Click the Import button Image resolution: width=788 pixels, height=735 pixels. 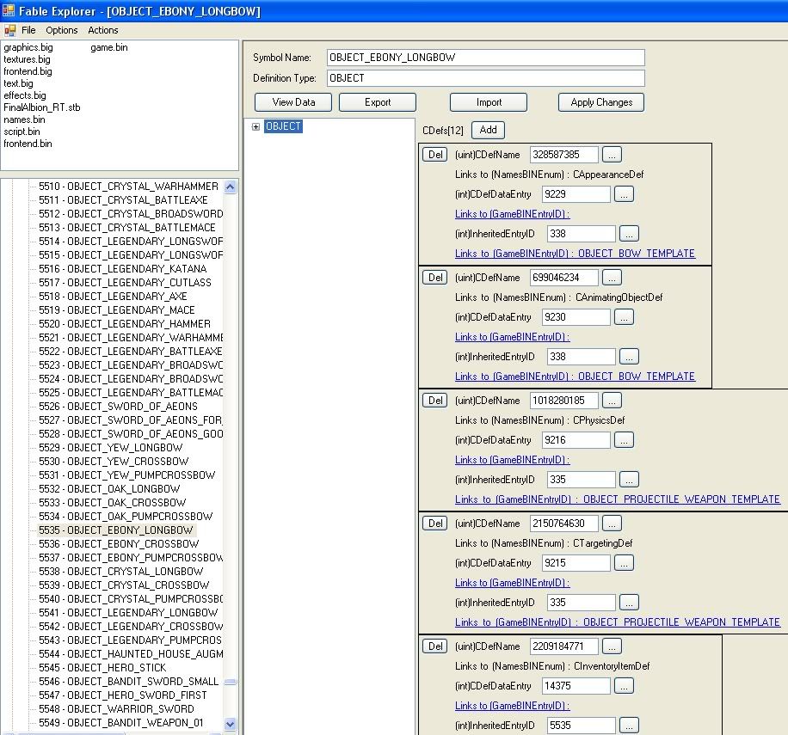(x=489, y=102)
